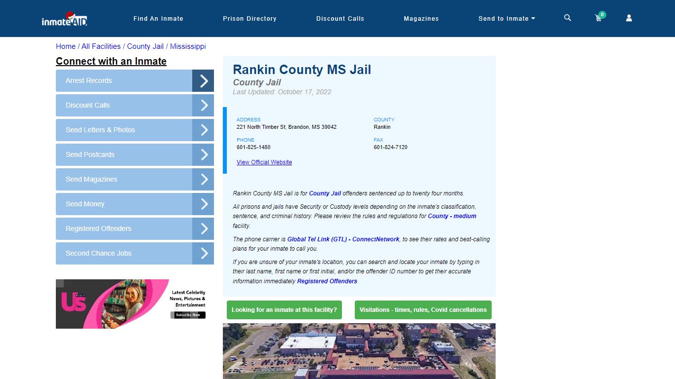Follow the Mississippi breadcrumb

tap(188, 46)
